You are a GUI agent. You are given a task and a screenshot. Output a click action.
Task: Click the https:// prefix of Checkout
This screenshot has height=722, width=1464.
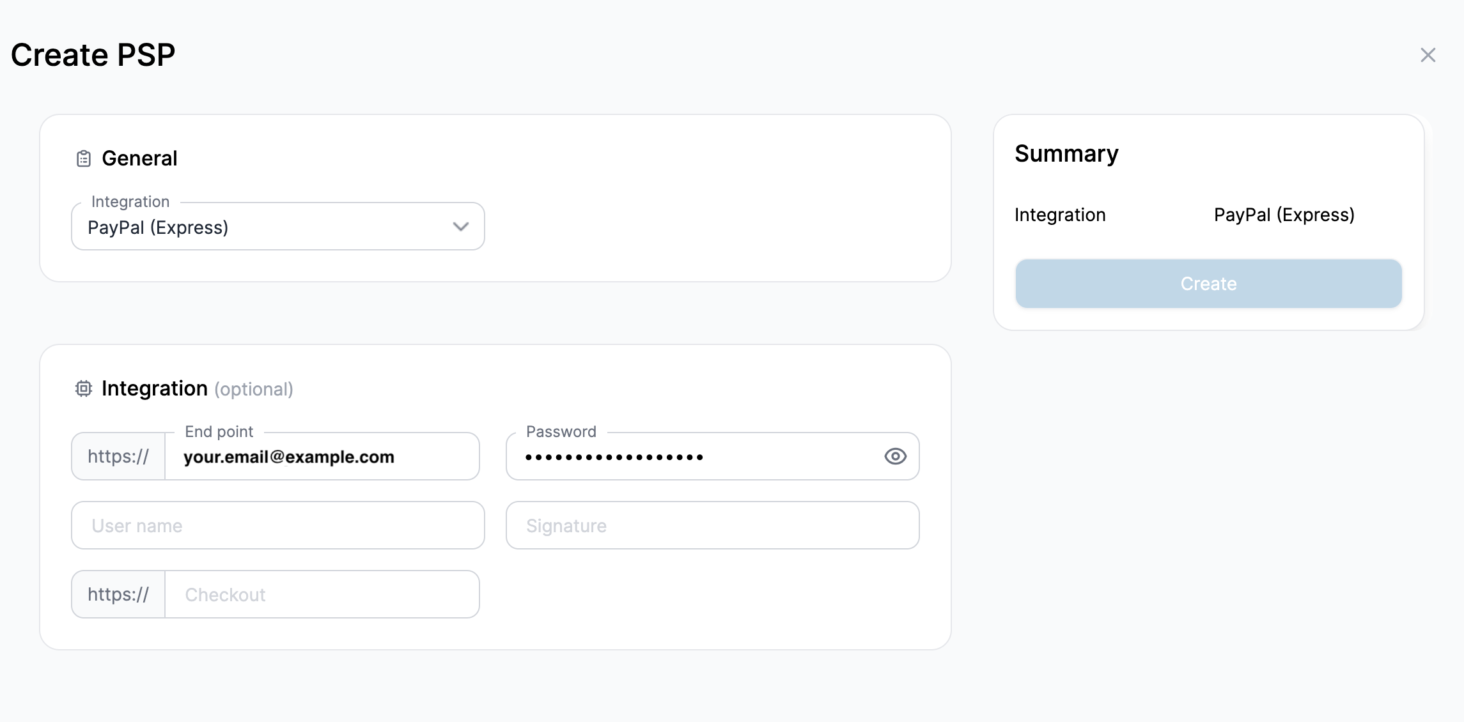[x=118, y=594]
